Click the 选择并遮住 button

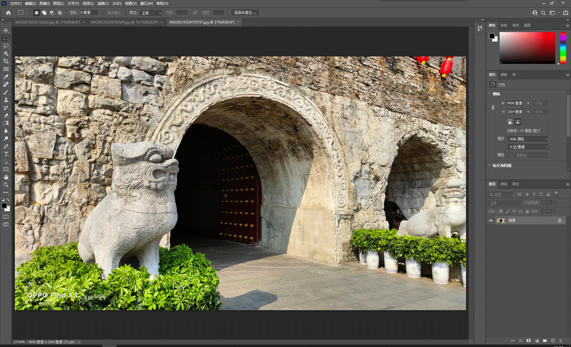pyautogui.click(x=244, y=12)
